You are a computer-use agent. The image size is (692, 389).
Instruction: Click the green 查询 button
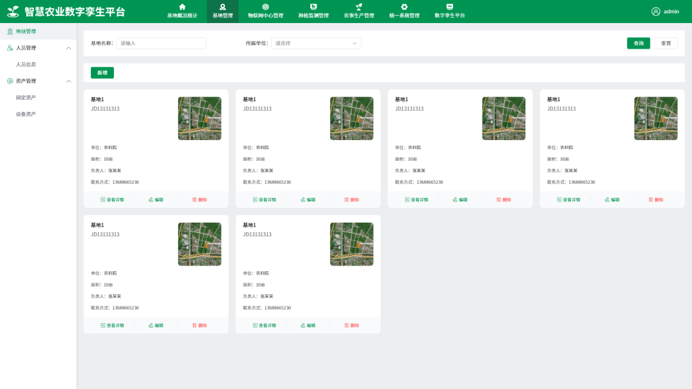(x=638, y=43)
